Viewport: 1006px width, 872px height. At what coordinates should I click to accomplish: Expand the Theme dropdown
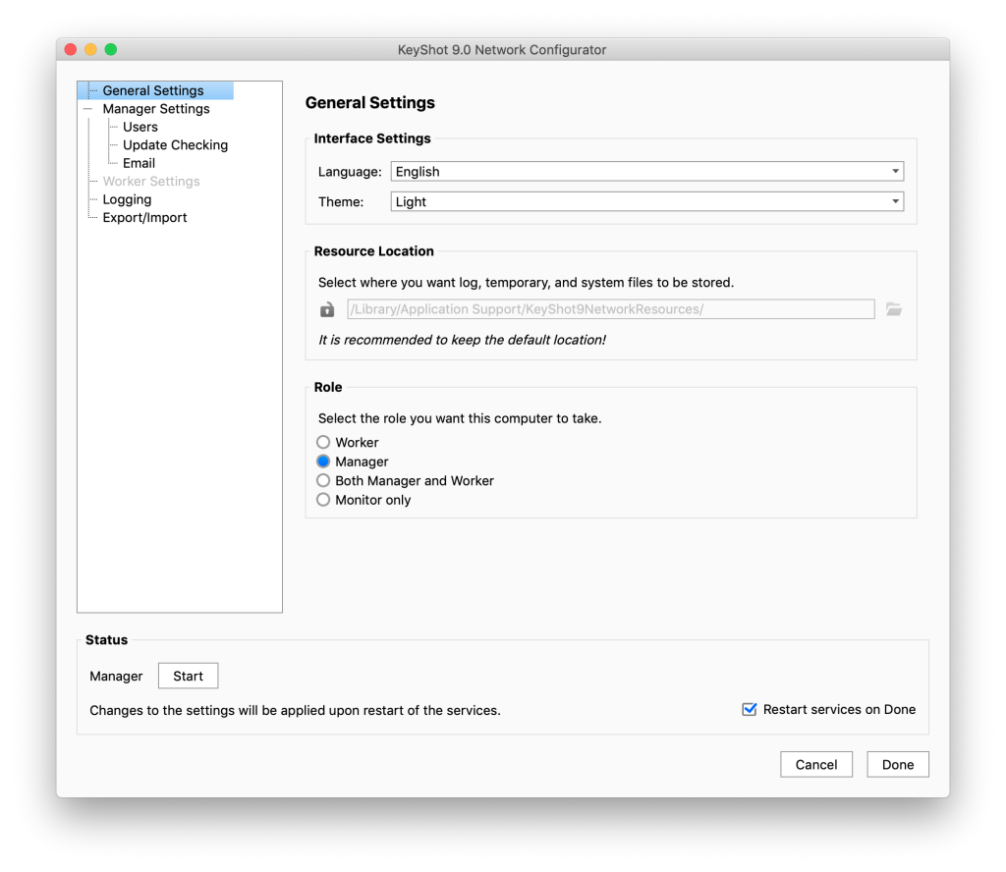point(646,202)
